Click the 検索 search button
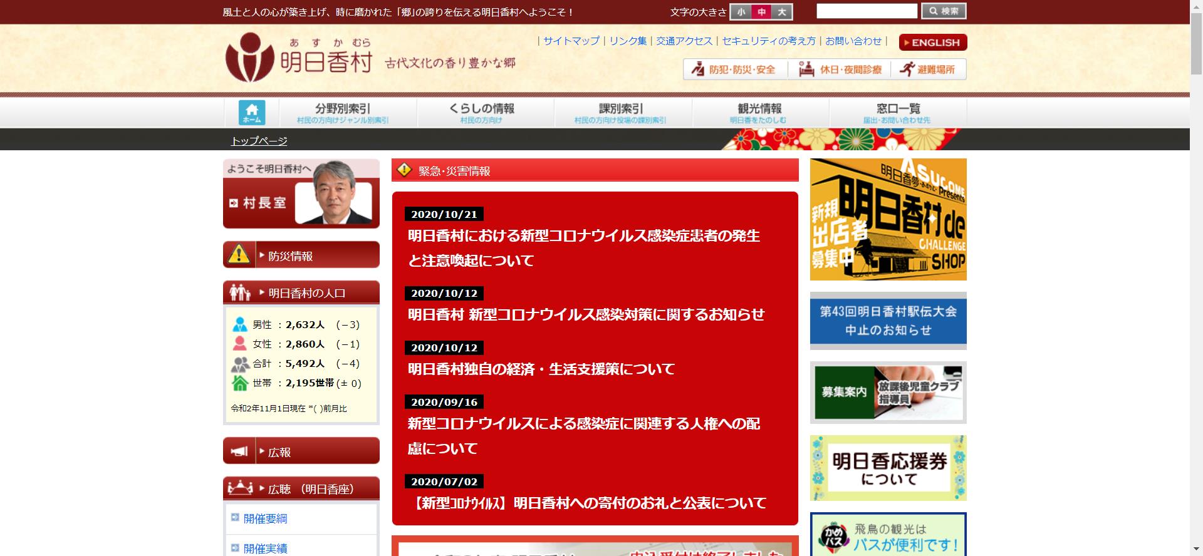Viewport: 1203px width, 556px height. point(944,11)
